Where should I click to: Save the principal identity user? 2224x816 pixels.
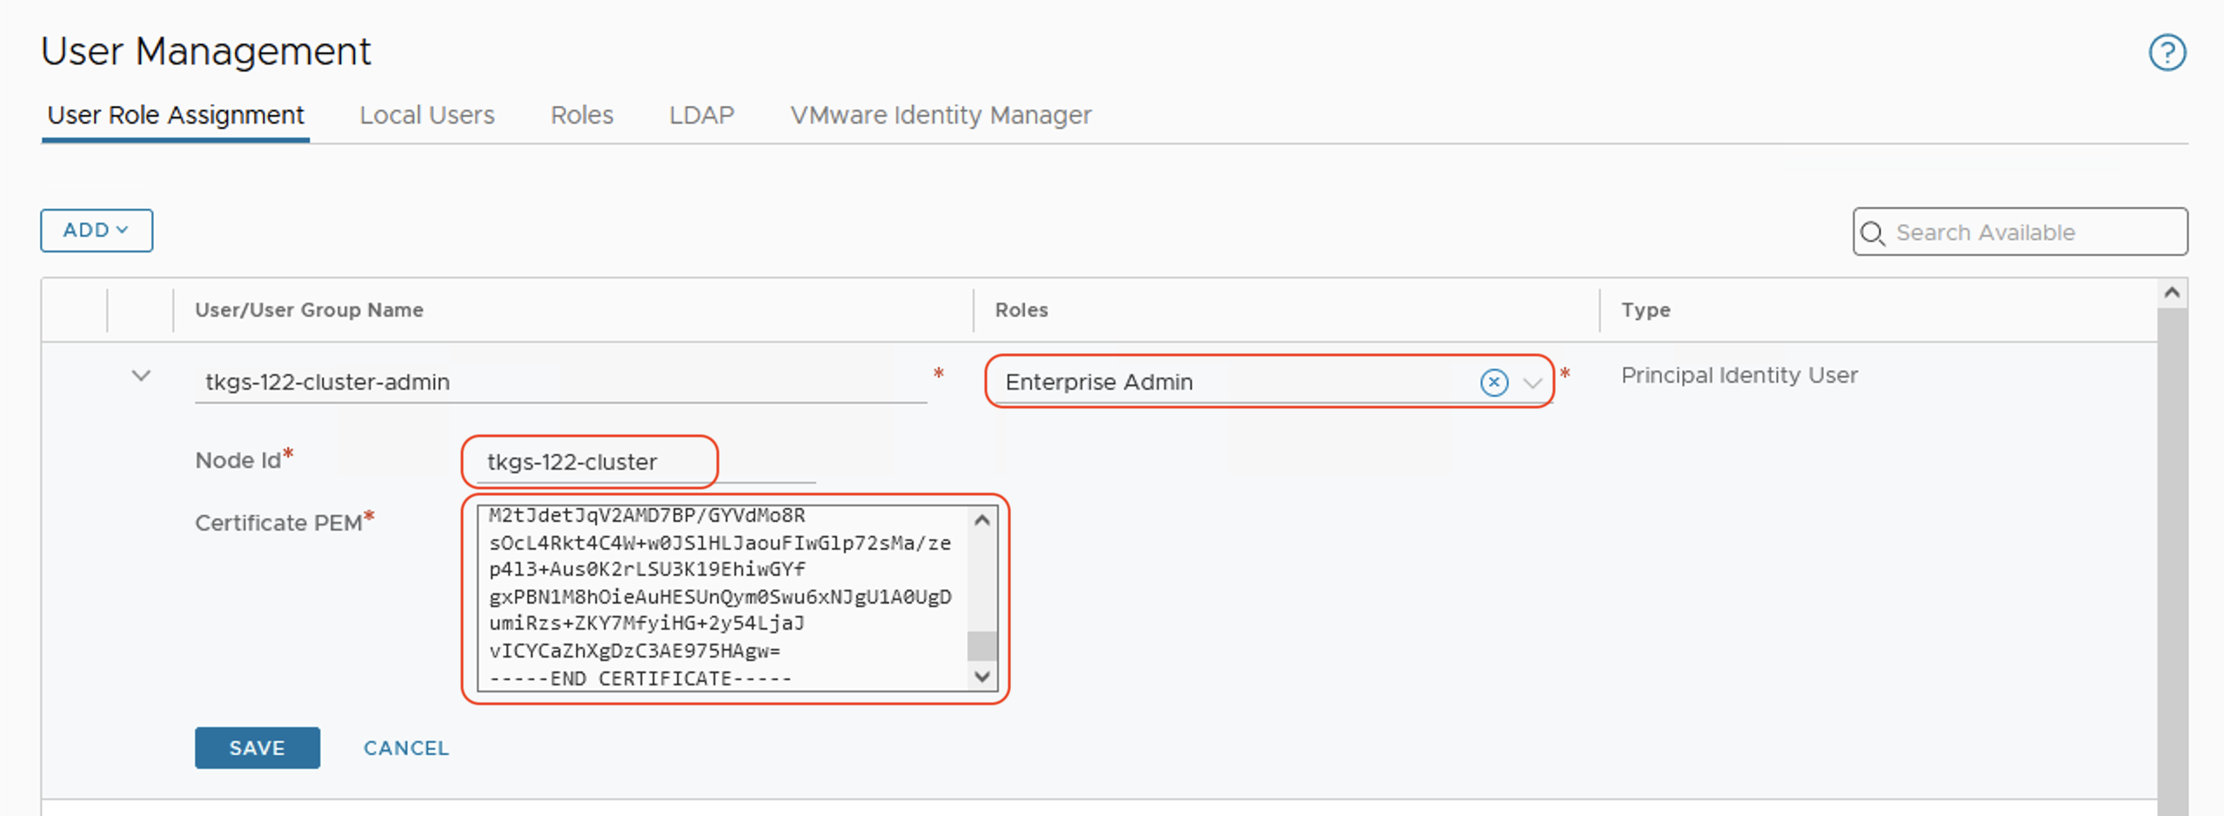coord(257,747)
